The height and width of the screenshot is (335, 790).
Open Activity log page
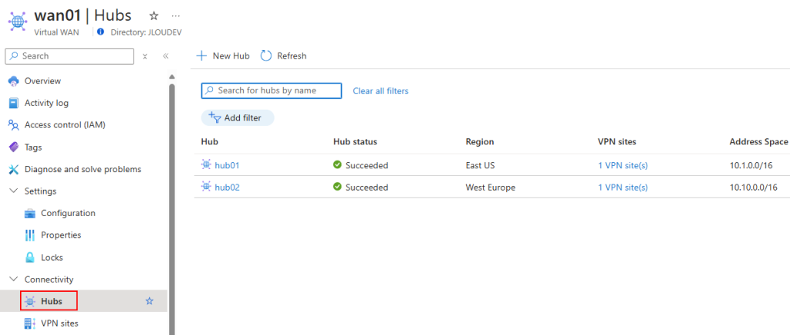coord(46,103)
